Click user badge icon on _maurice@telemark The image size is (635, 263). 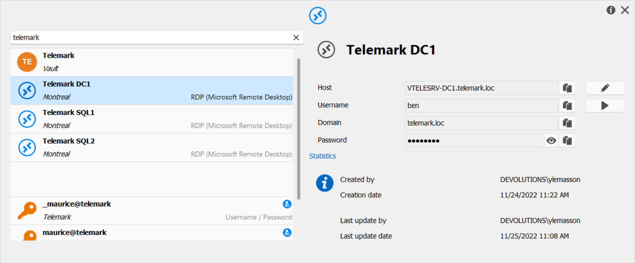point(287,204)
